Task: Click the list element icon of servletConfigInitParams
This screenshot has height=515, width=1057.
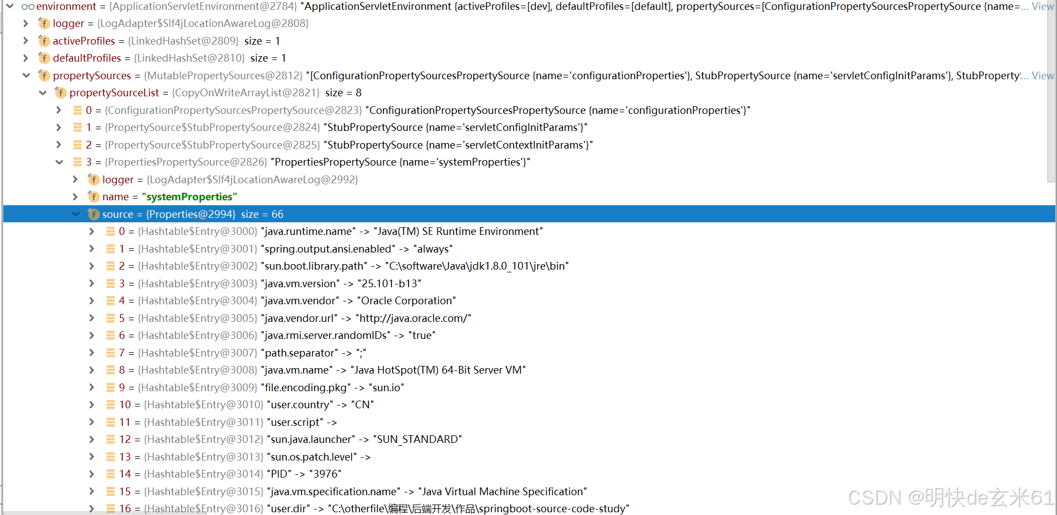Action: pos(78,127)
